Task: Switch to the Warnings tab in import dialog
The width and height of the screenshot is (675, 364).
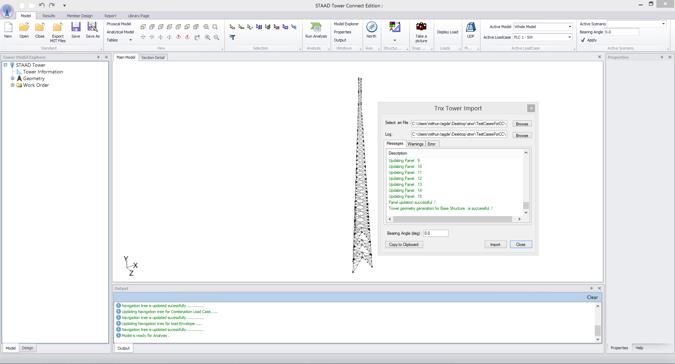Action: pyautogui.click(x=415, y=144)
